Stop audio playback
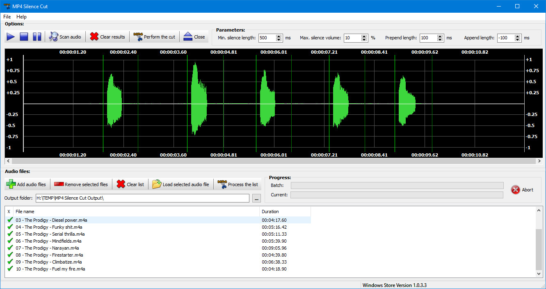This screenshot has height=289, width=546. (24, 37)
